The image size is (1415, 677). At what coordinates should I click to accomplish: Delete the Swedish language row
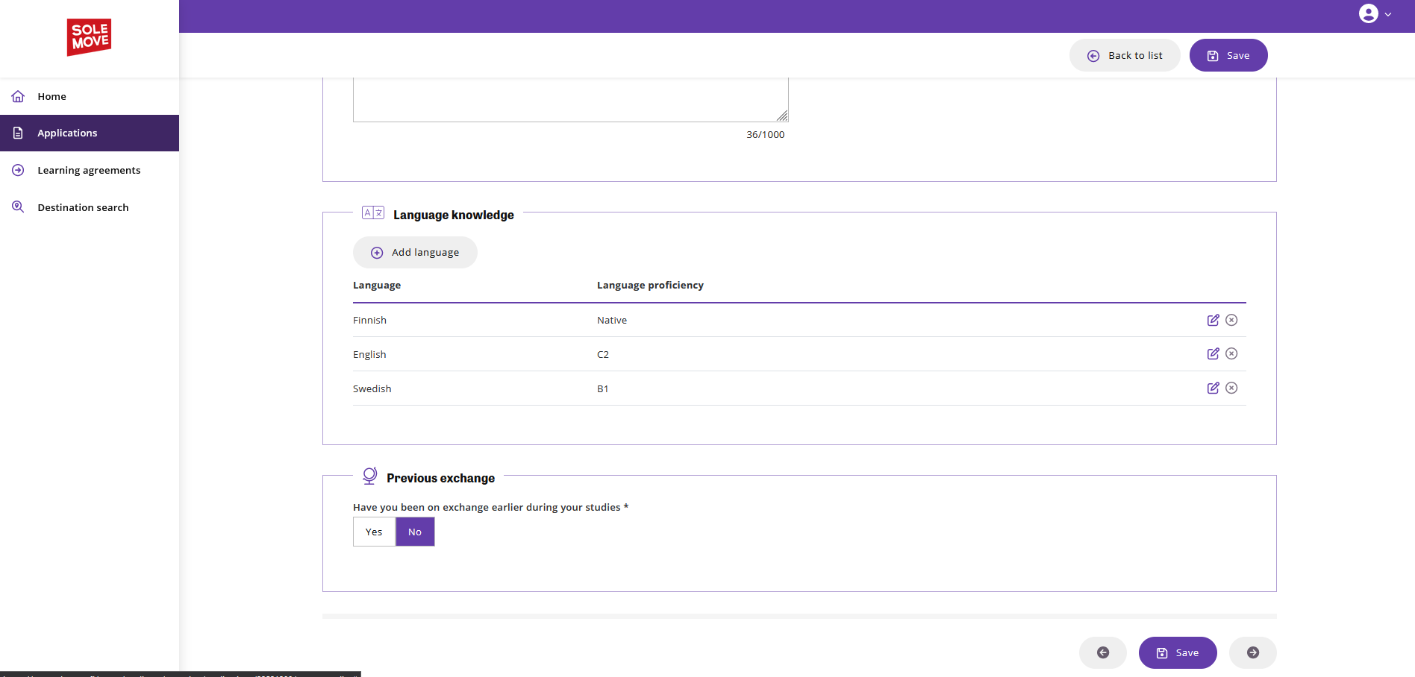click(x=1231, y=388)
